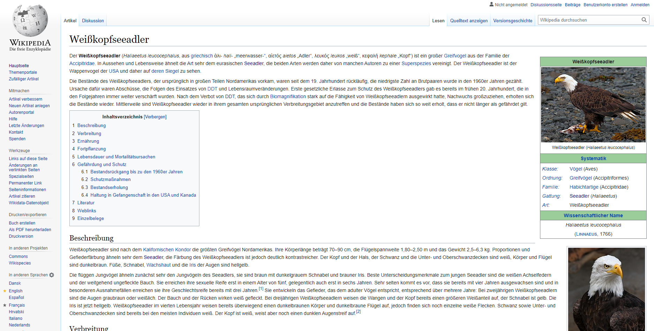The height and width of the screenshot is (331, 654).
Task: Open Haltung in Gefangenschaft contents entry
Action: (x=143, y=195)
